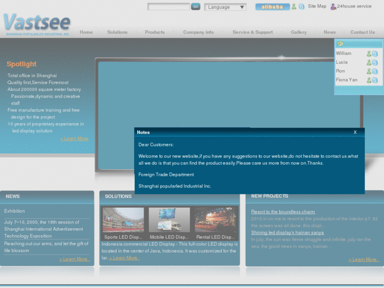Click Learn More under Spotlight

(74, 139)
